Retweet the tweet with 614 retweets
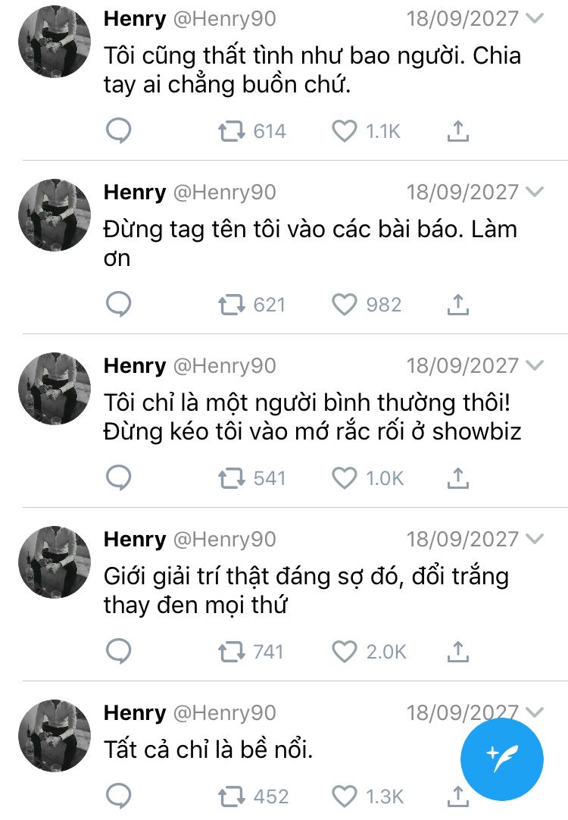This screenshot has height=820, width=568. 232,131
